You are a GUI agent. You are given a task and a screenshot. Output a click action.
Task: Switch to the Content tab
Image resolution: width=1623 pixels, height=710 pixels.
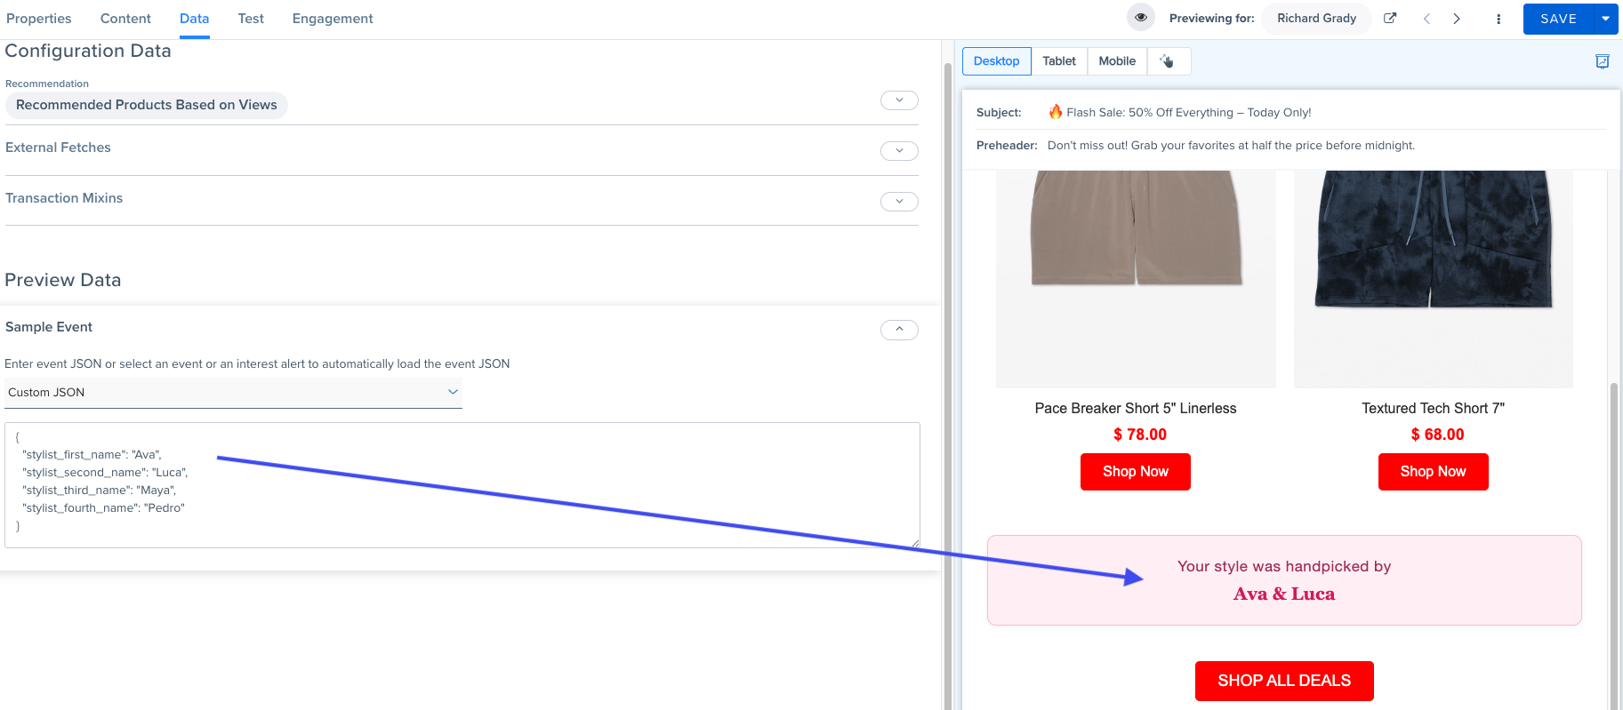(x=125, y=19)
